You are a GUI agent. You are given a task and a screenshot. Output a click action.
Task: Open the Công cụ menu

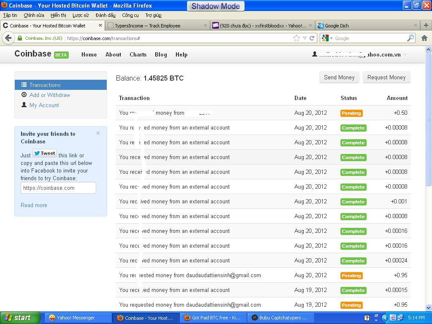point(130,15)
